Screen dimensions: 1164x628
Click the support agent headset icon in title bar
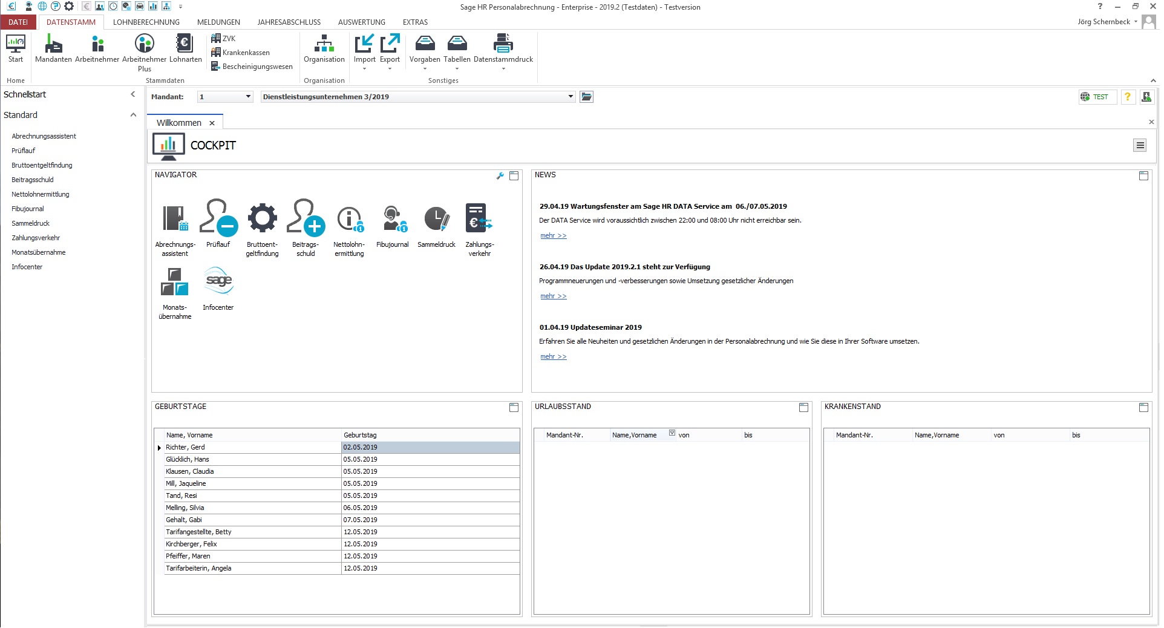(28, 7)
